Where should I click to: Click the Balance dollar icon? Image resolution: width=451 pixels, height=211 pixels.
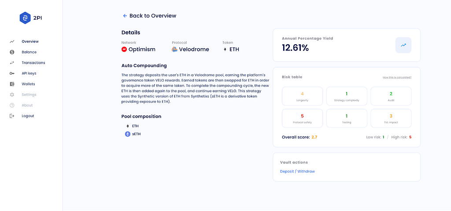(x=12, y=52)
